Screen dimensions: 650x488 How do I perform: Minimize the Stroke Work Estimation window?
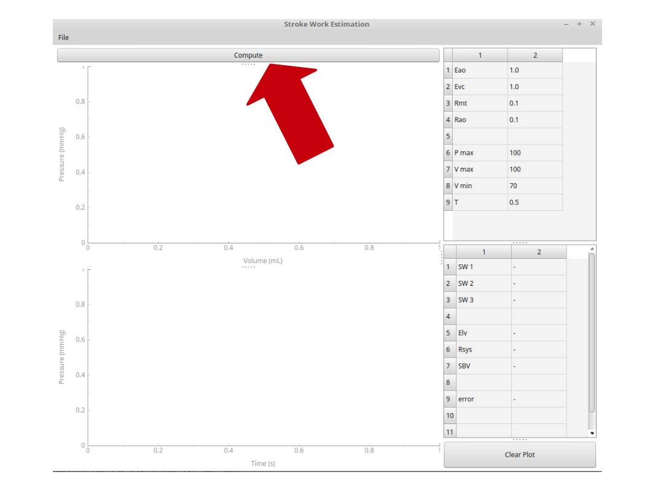coord(566,25)
